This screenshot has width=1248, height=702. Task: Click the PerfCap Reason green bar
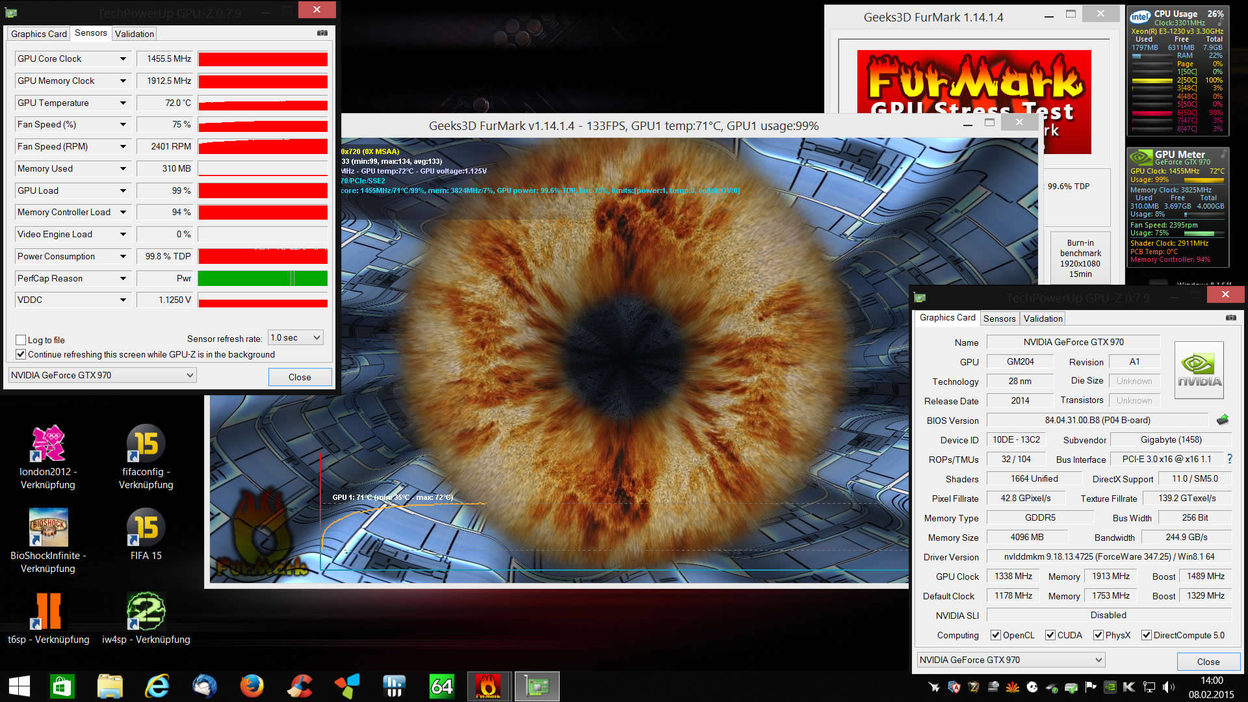click(263, 278)
